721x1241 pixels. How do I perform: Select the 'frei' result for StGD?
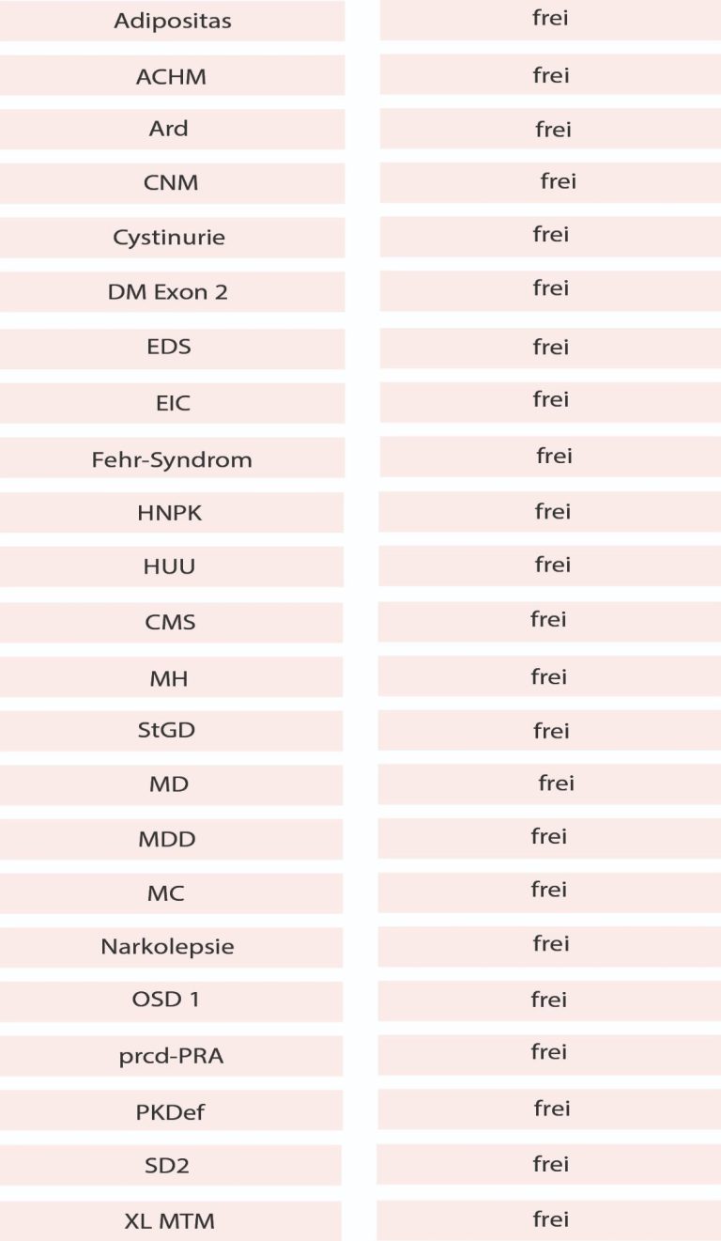coord(550,731)
